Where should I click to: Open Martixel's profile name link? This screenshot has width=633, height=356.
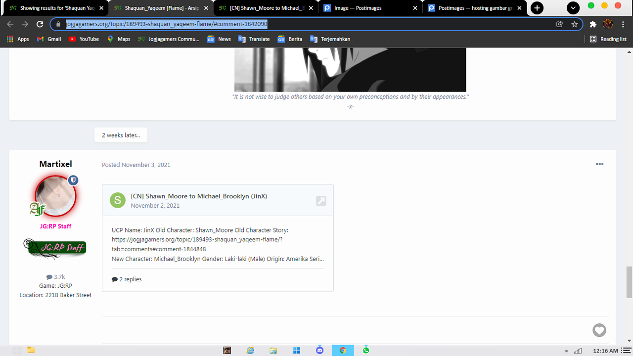pos(56,164)
